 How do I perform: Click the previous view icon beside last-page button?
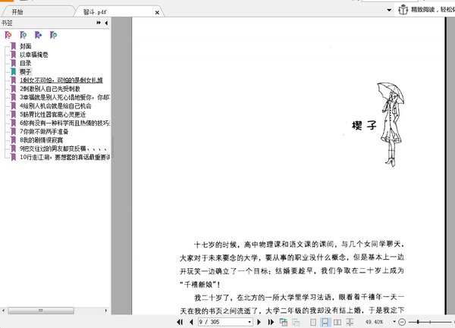(284, 322)
